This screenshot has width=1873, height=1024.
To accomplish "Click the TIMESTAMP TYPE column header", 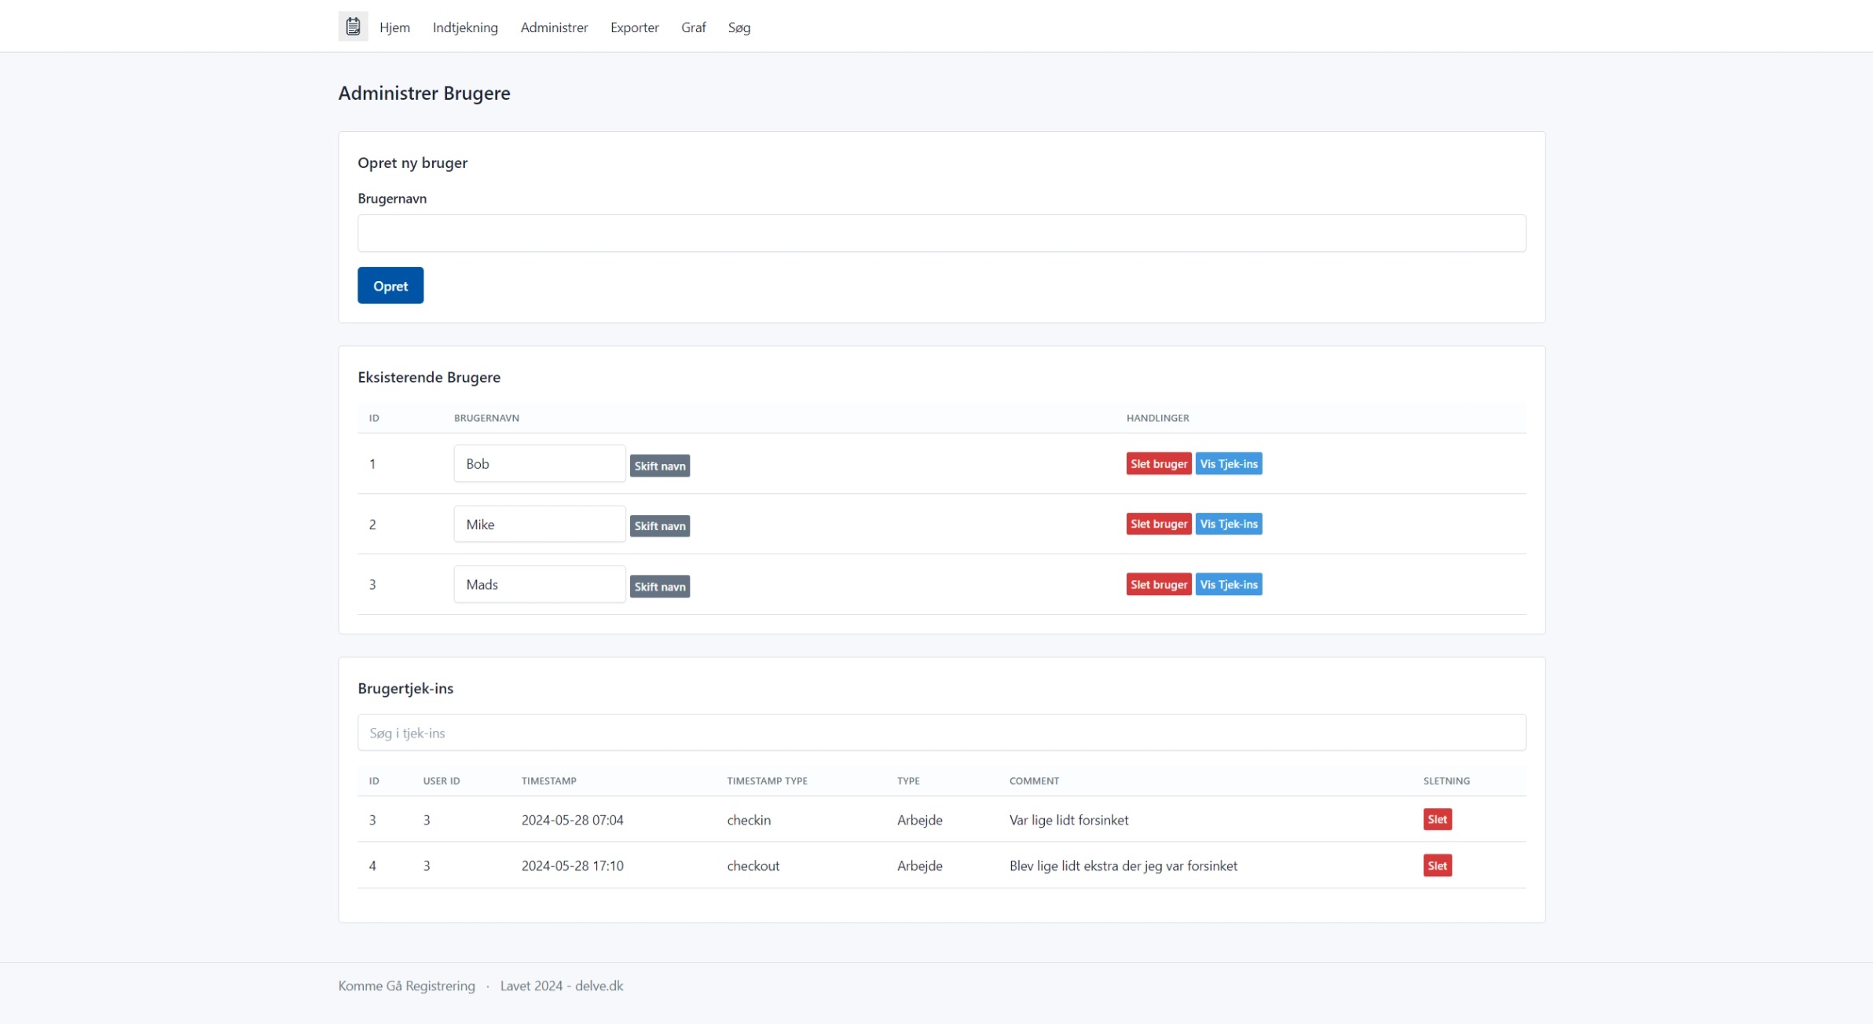I will [x=767, y=781].
